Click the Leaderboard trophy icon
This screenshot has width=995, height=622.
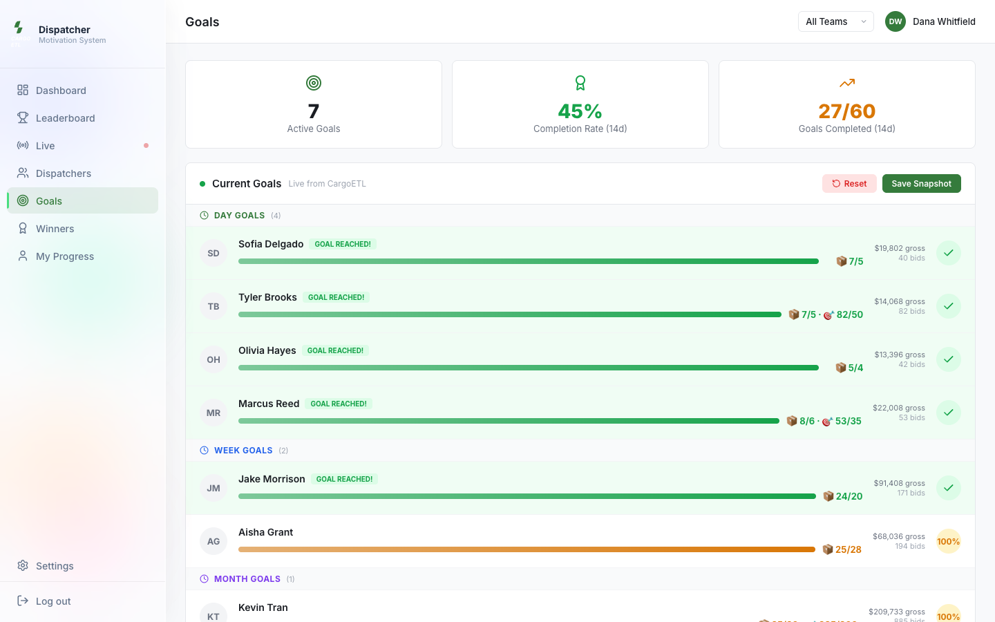tap(23, 117)
